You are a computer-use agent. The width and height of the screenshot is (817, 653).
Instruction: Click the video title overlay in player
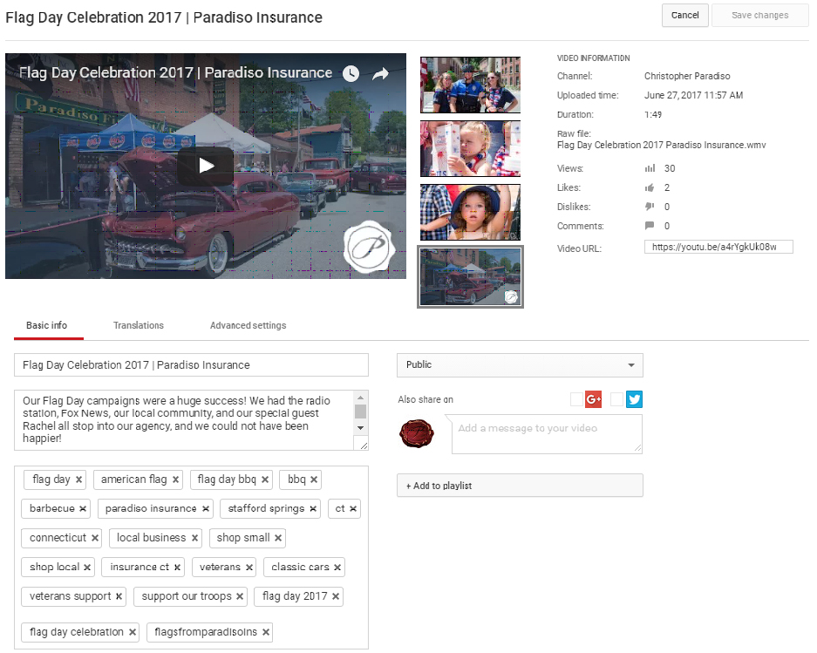[175, 73]
